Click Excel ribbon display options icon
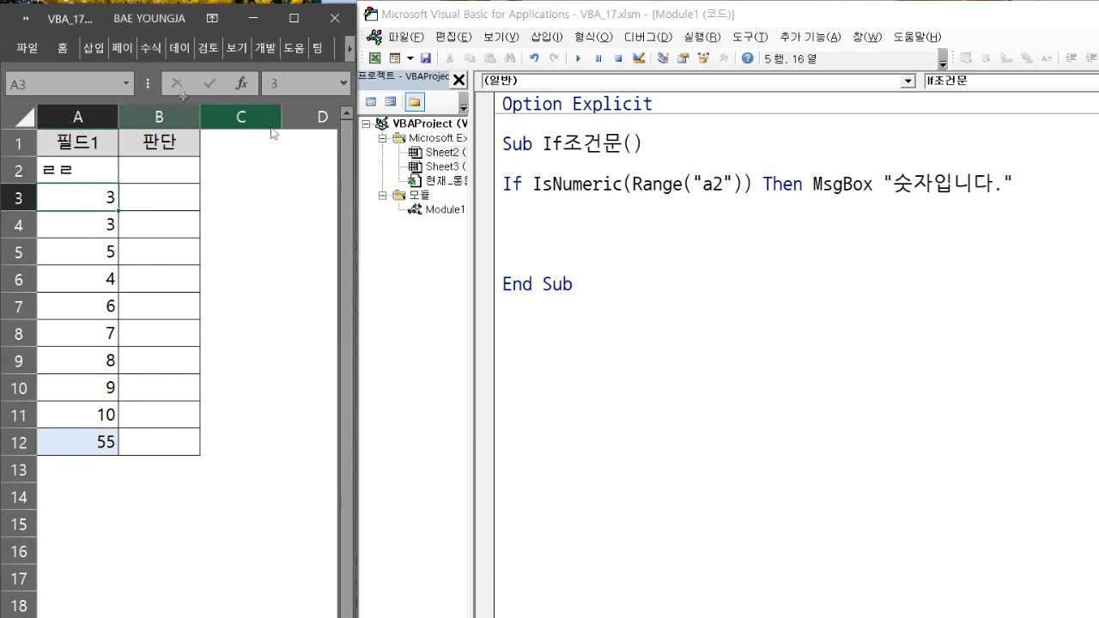This screenshot has width=1099, height=618. 212,18
